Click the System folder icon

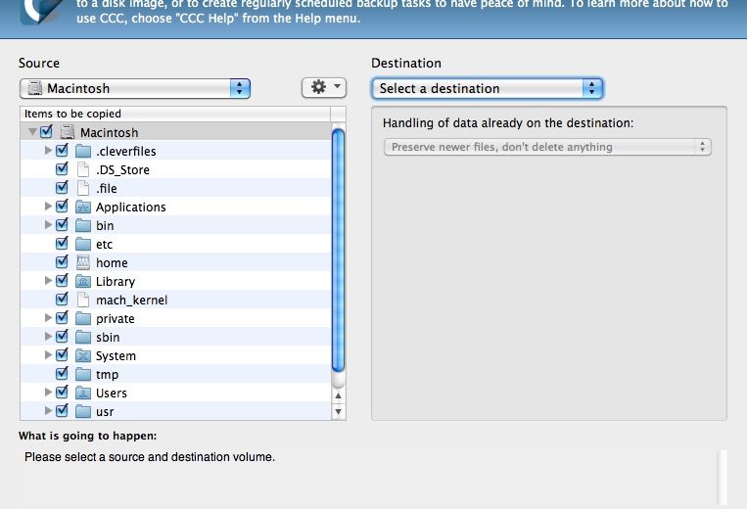coord(83,355)
